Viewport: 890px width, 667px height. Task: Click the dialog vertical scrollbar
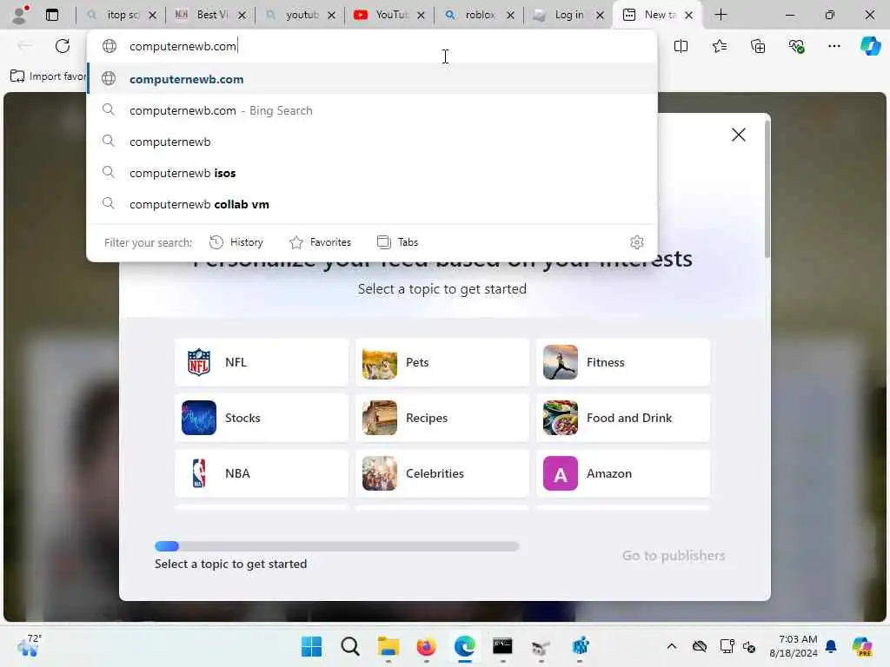click(x=767, y=190)
